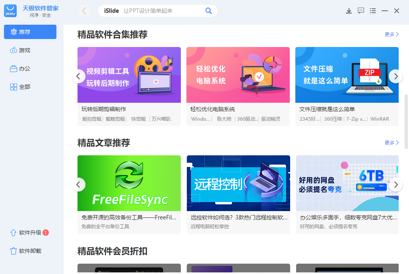Close the software manager window
This screenshot has height=274, width=409.
coord(397,11)
